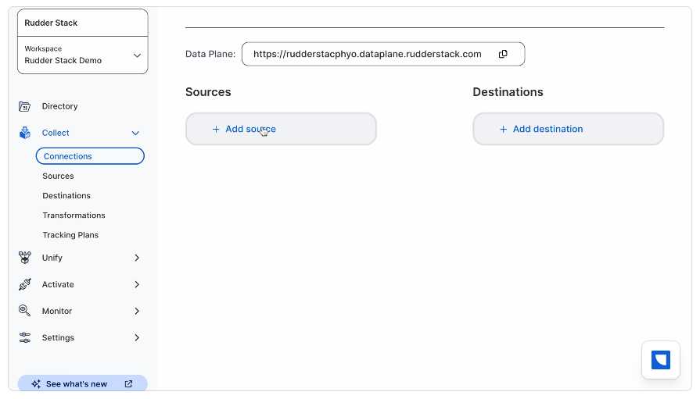Expand the Settings section chevron
The image size is (700, 399).
click(137, 338)
